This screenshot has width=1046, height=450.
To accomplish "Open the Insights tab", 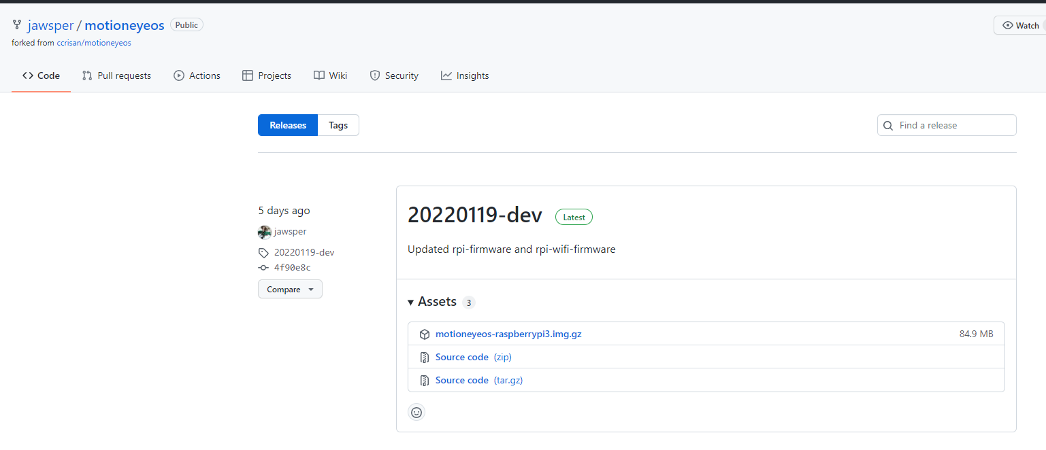I will pos(465,75).
